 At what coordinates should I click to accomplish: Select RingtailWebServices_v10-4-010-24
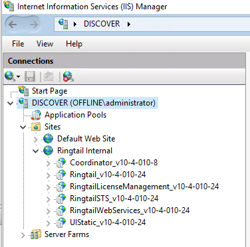pos(130,210)
